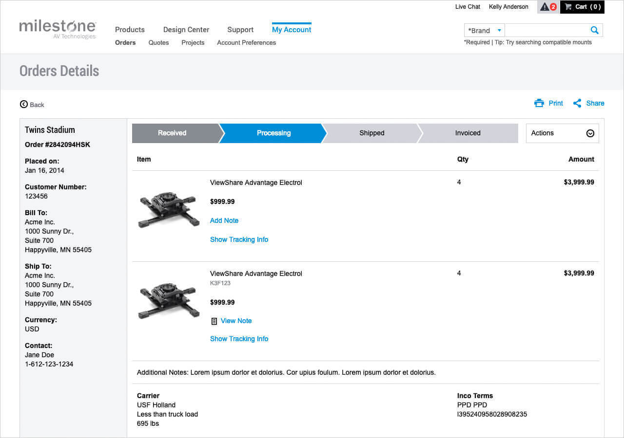Click the Kelly Anderson user name
624x438 pixels.
point(508,7)
